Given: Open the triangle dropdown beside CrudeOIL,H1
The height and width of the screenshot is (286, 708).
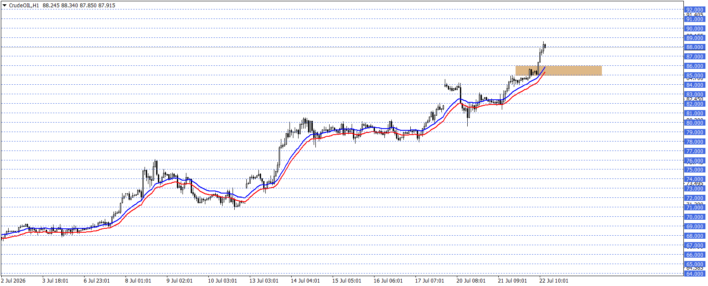Looking at the screenshot, I should coord(5,6).
